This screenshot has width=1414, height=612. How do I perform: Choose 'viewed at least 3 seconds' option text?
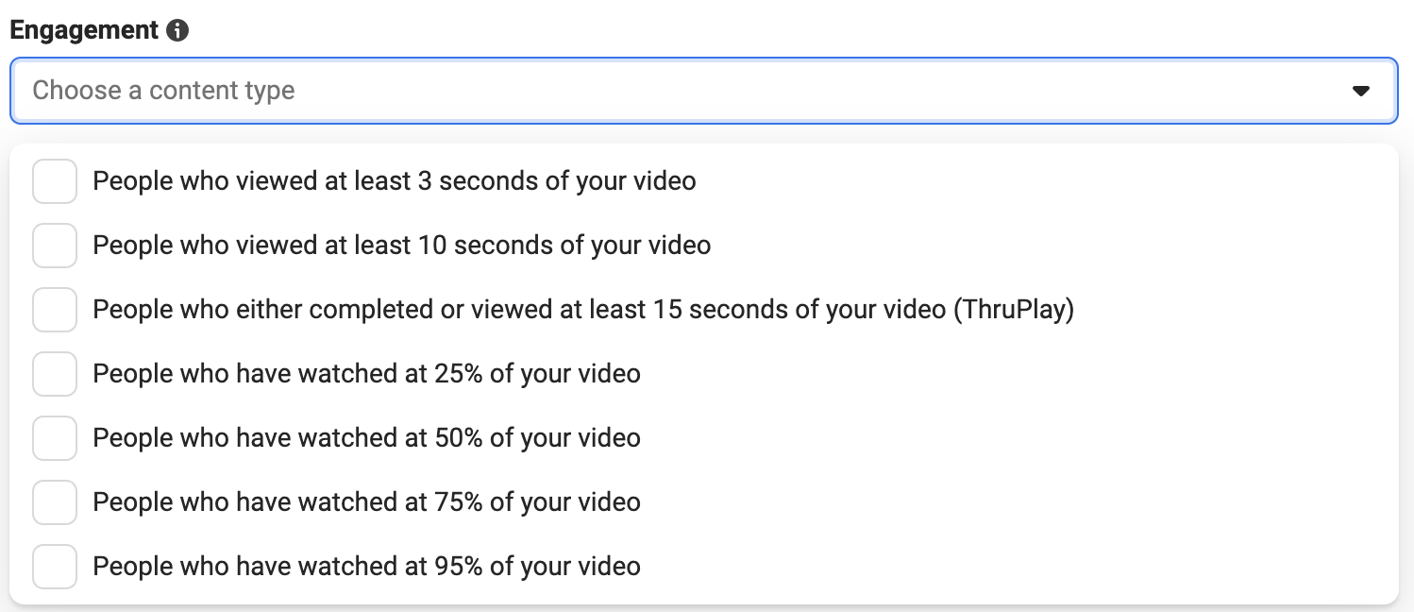[395, 181]
